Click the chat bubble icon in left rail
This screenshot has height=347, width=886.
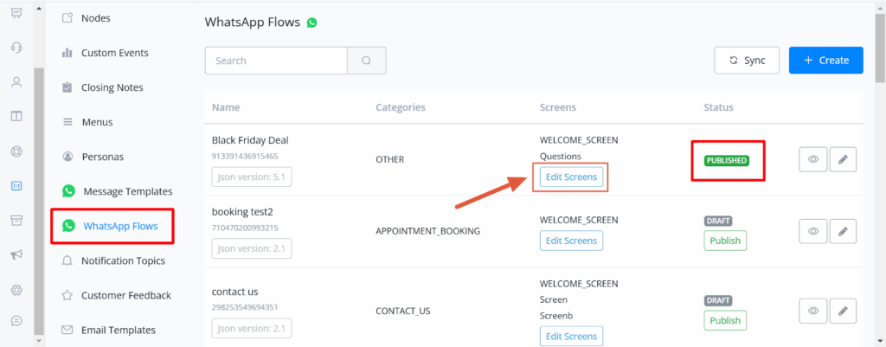(16, 321)
